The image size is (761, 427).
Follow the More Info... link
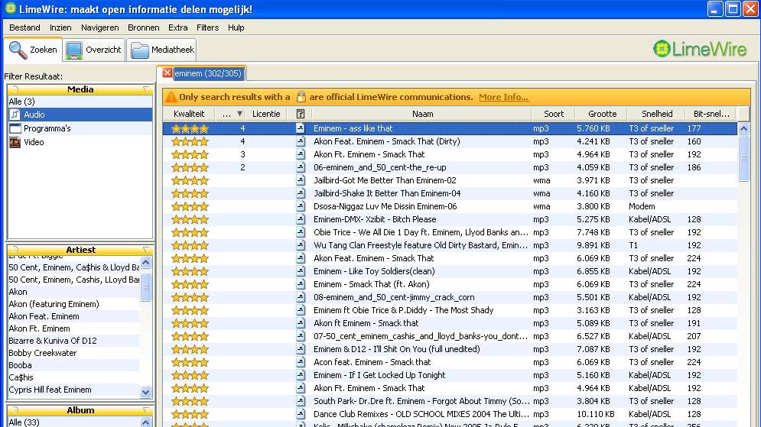[503, 97]
